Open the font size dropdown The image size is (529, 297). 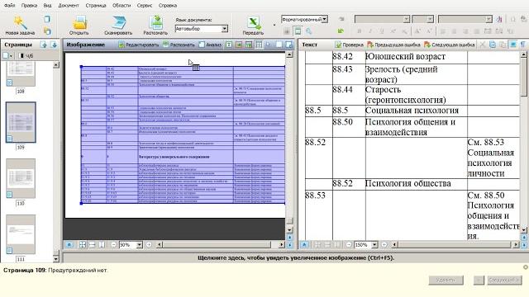(430, 19)
